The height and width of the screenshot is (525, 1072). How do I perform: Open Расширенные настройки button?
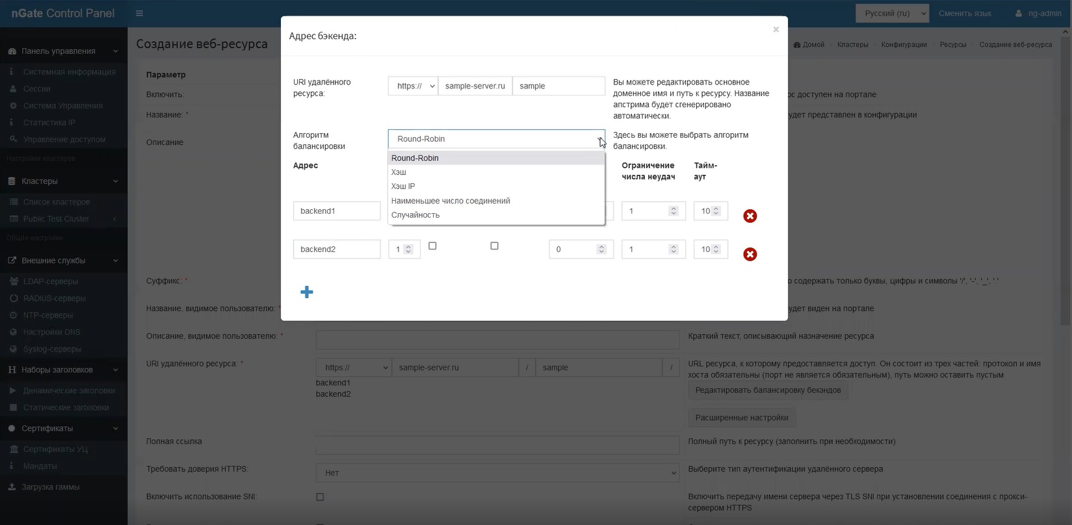pos(742,418)
